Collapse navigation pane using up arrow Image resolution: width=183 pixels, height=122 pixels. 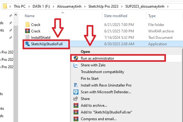[x=16, y=15]
